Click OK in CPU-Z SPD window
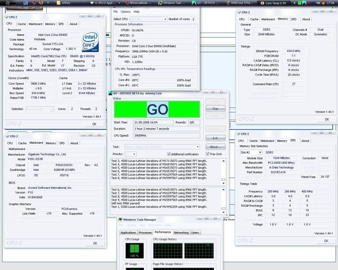Viewport: 338px width, 270px height. tap(326, 241)
